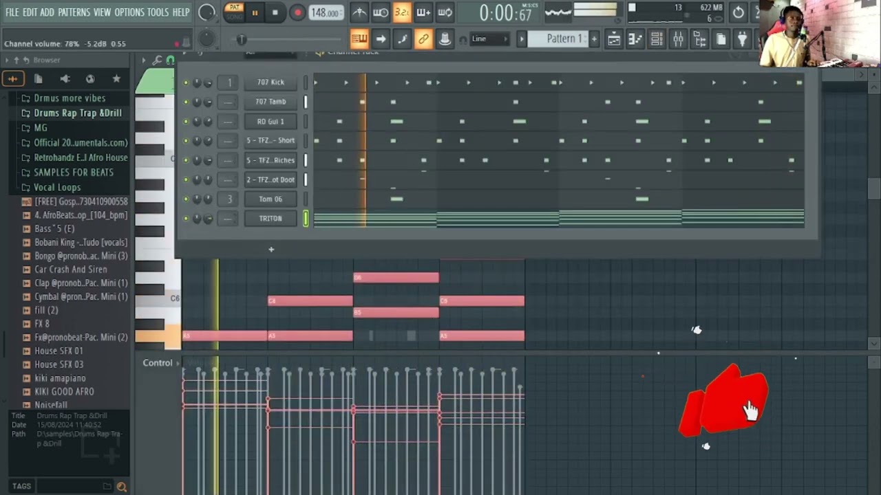Open piano roll wrench tools icon
Image resolution: width=881 pixels, height=495 pixels.
coord(158,60)
